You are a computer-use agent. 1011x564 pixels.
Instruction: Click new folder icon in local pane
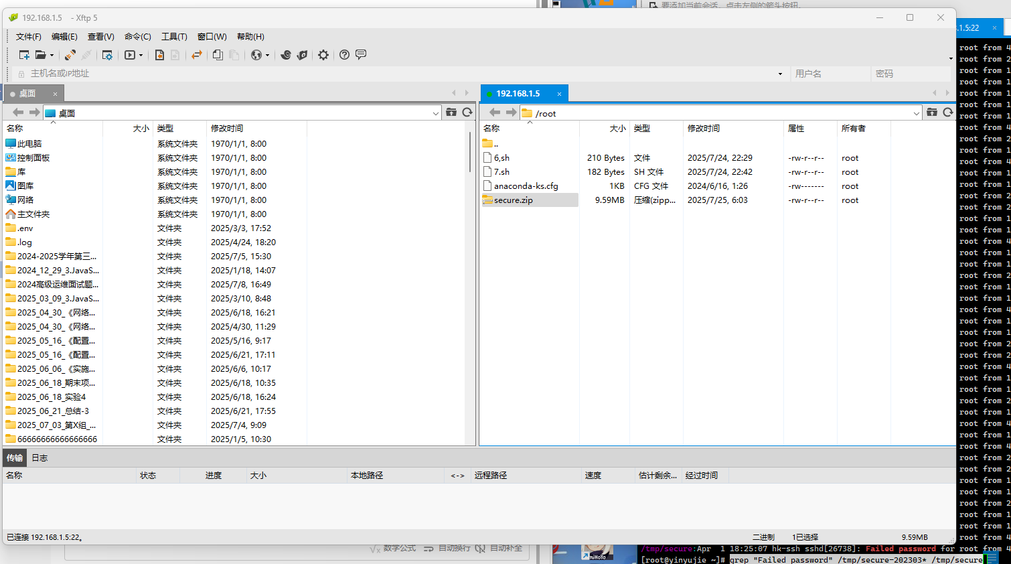(x=451, y=113)
